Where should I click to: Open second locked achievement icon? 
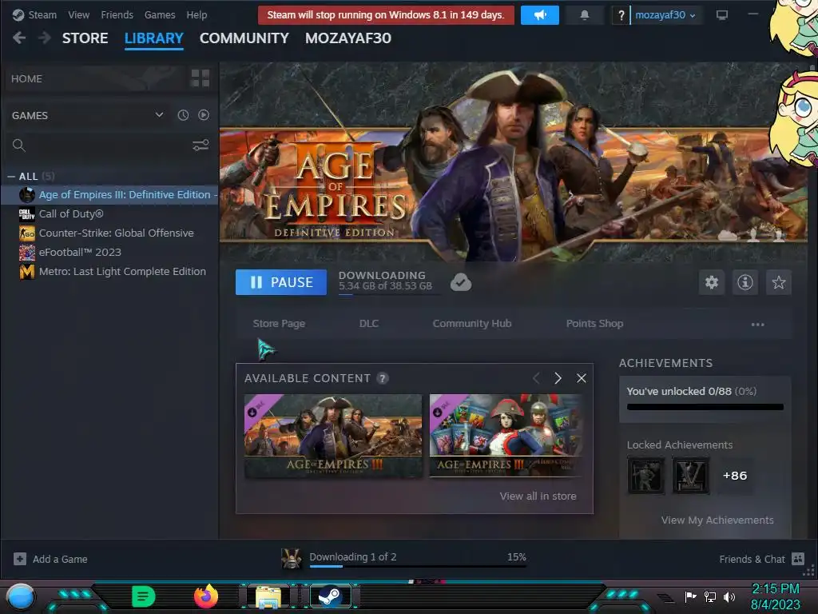click(691, 476)
